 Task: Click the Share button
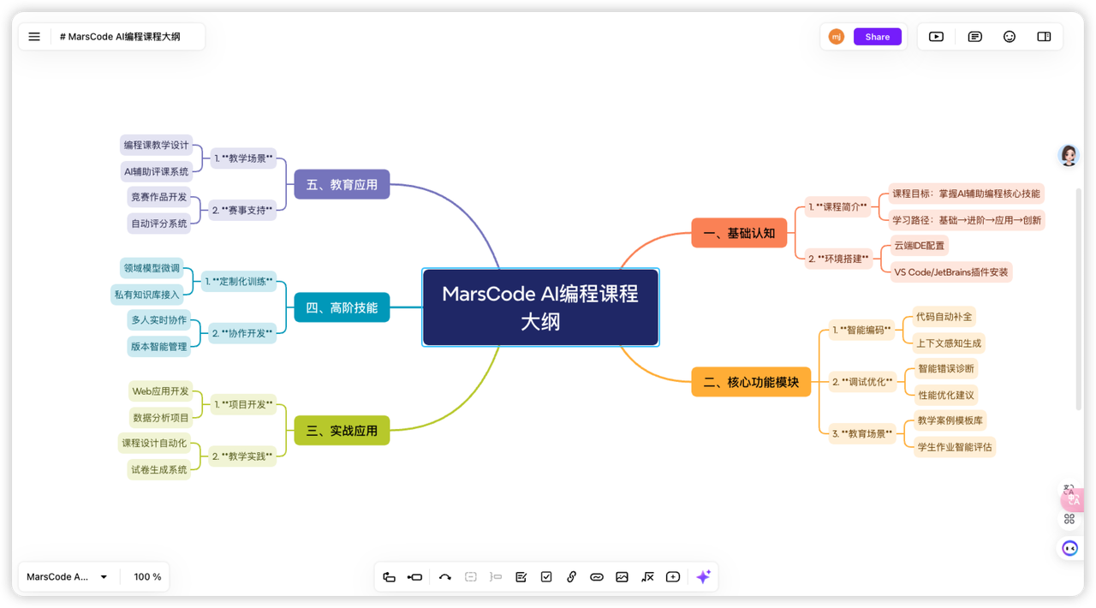coord(878,37)
